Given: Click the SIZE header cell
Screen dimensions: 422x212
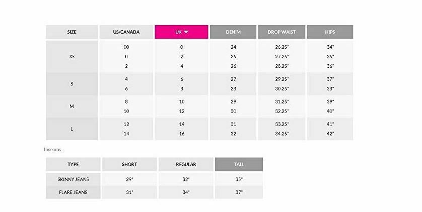Looking at the screenshot, I should (72, 32).
